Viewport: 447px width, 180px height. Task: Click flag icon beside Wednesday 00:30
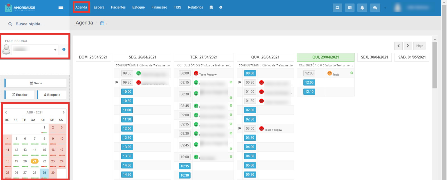[240, 82]
